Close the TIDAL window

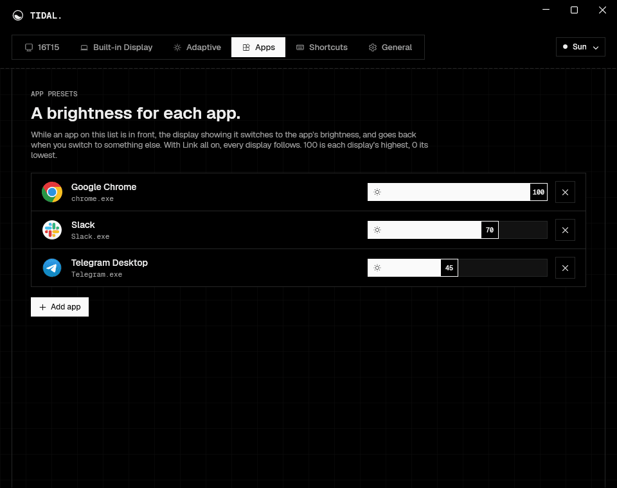tap(602, 10)
